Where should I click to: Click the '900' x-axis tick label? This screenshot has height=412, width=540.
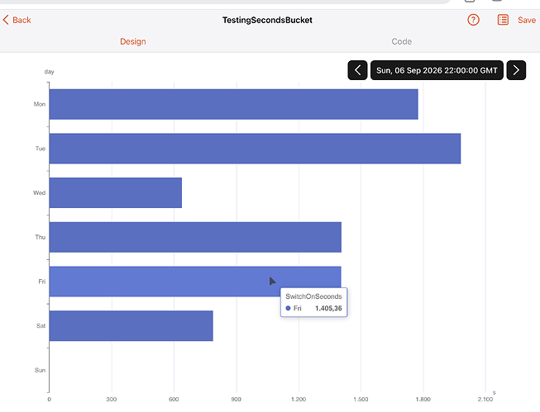point(236,400)
